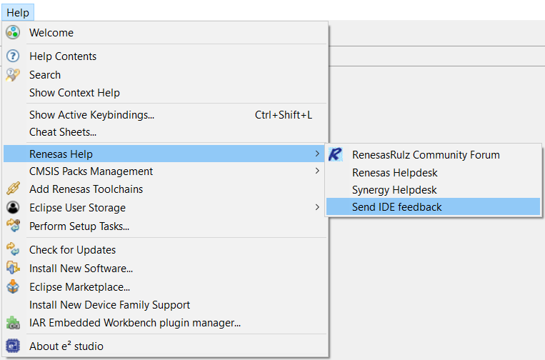Click the Add Renesas Toolchains icon
Screen dimensions: 545x360
pyautogui.click(x=13, y=189)
